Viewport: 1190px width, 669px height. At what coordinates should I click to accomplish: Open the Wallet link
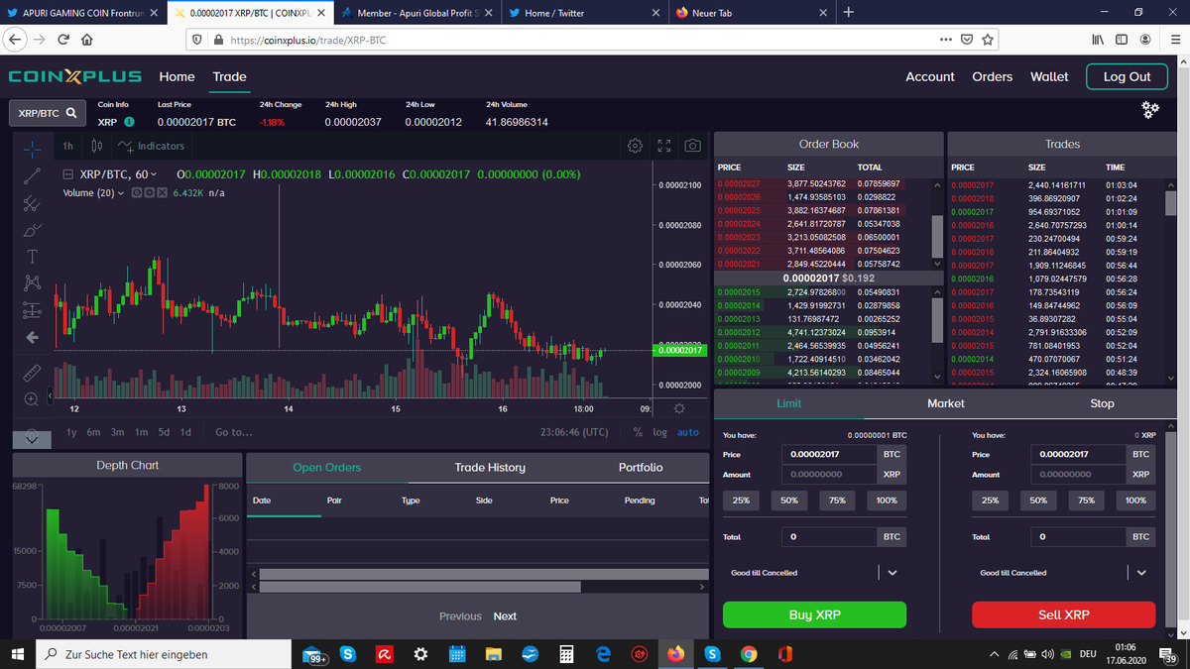pos(1049,76)
